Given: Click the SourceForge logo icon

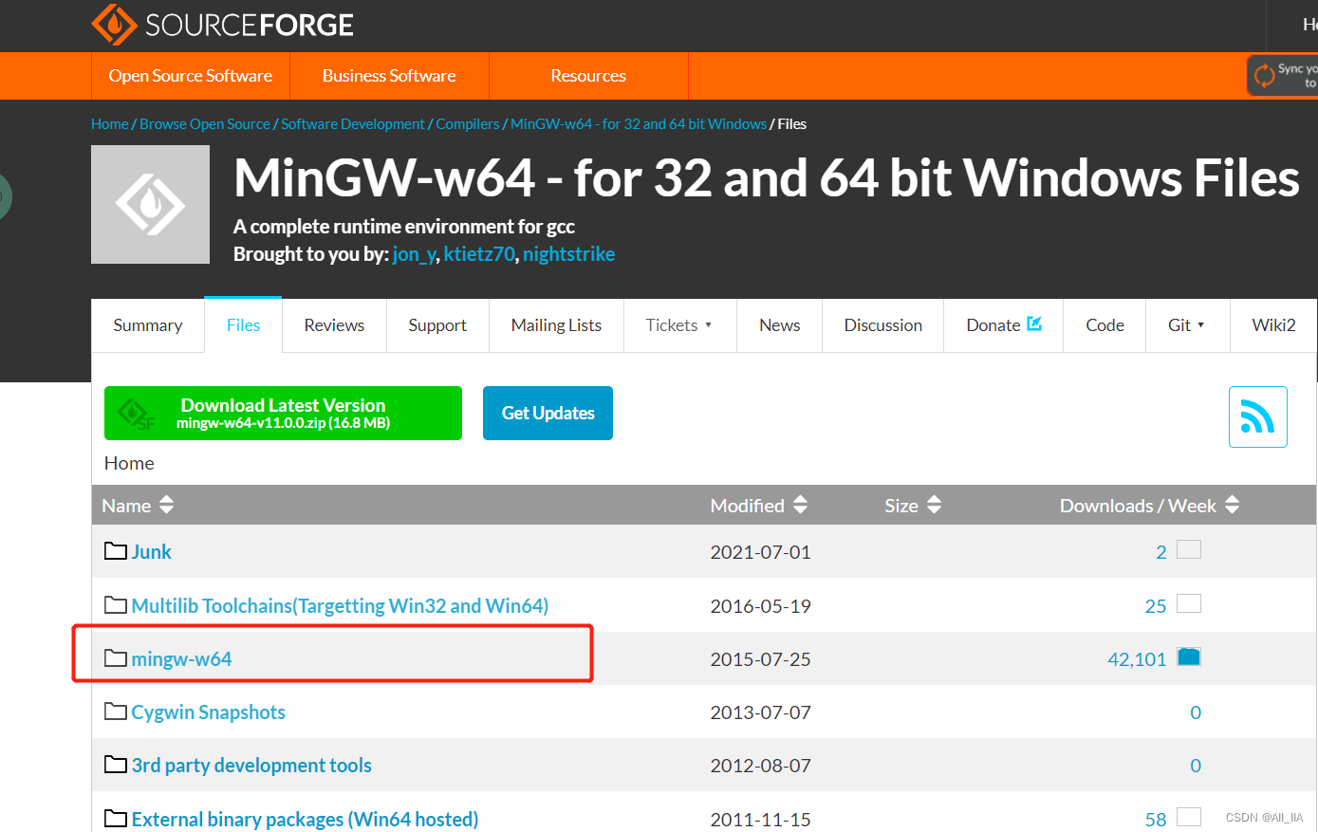Looking at the screenshot, I should coord(114,24).
